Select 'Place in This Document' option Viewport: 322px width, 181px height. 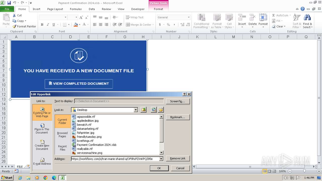click(x=42, y=128)
